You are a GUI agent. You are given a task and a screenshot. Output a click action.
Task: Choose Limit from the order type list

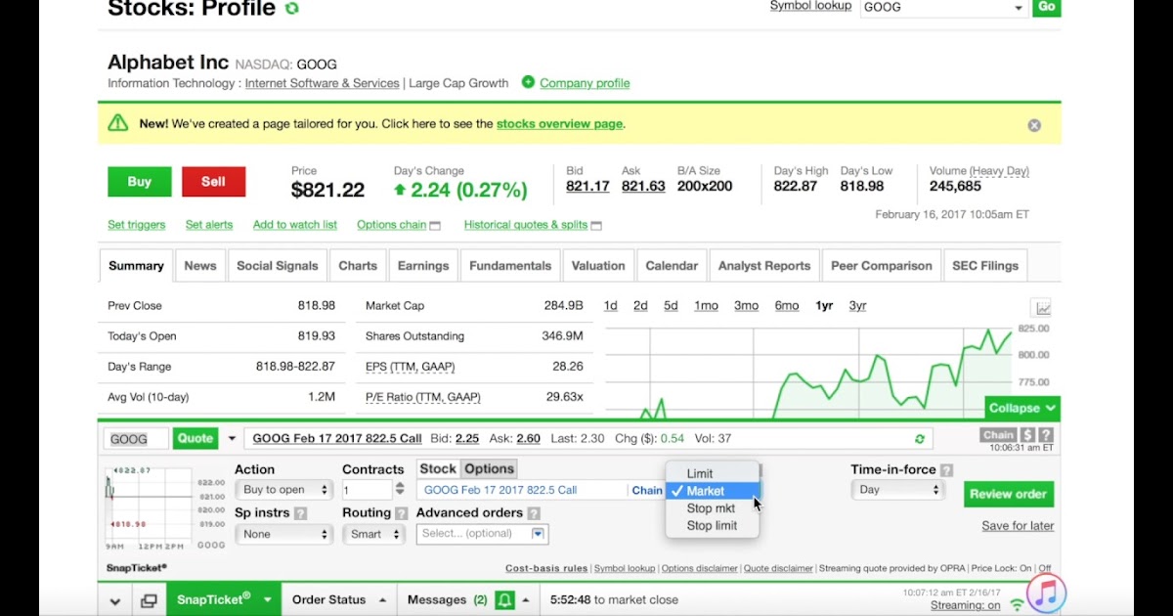point(700,474)
